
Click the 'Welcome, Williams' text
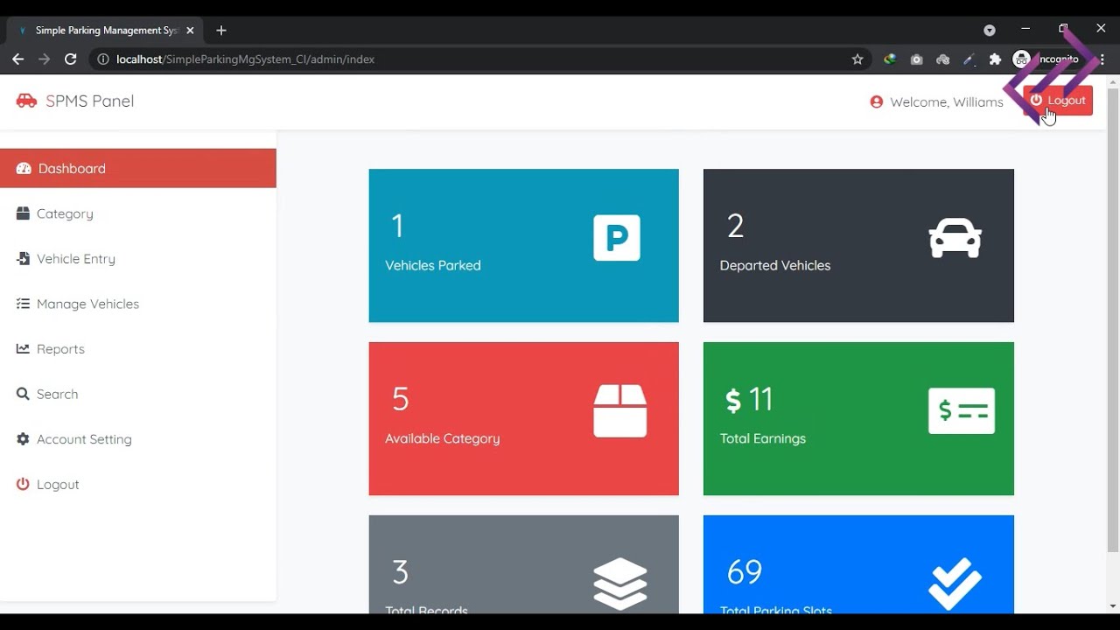pos(947,101)
